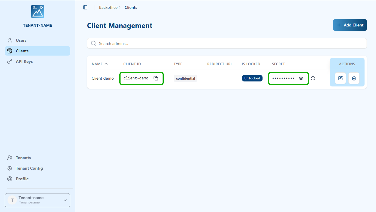Edit the Client demo entry
Viewport: 376px width, 212px height.
pos(340,78)
